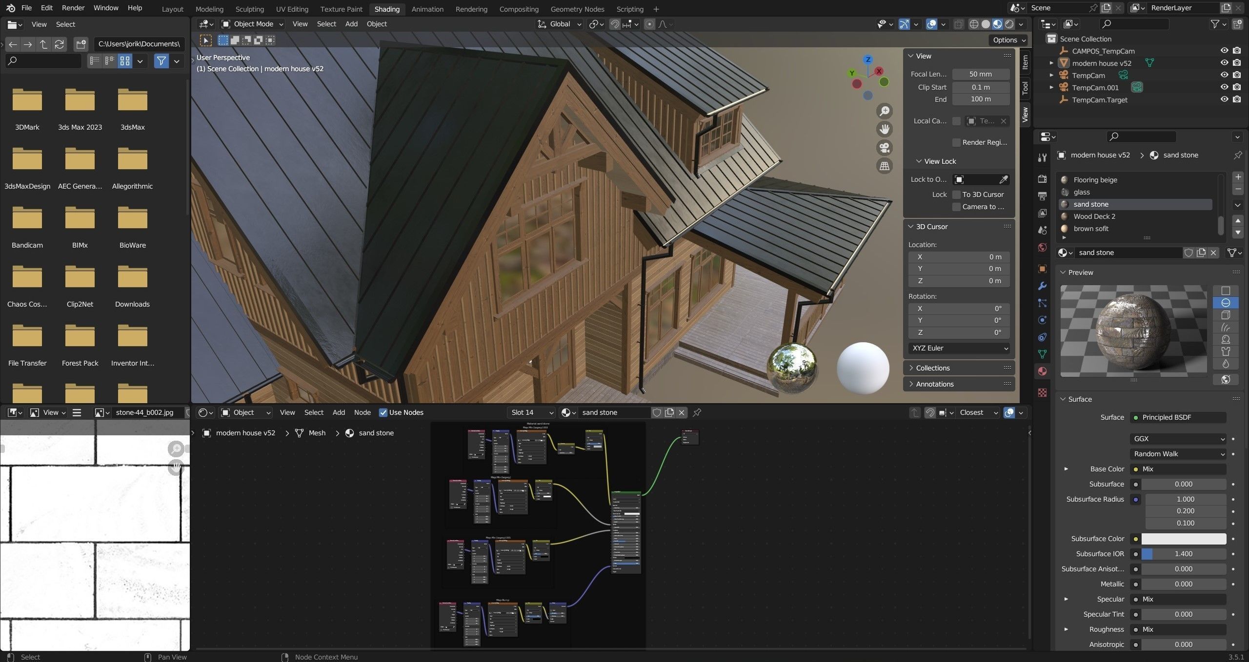1249x662 pixels.
Task: Switch to the Modeling workspace tab
Action: [209, 9]
